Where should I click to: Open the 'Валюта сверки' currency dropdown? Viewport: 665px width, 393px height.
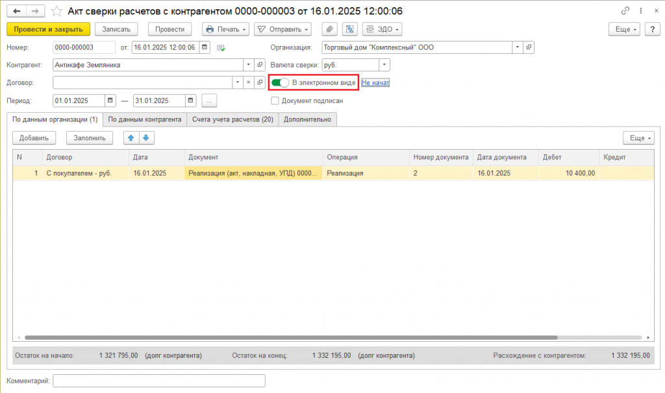click(384, 65)
